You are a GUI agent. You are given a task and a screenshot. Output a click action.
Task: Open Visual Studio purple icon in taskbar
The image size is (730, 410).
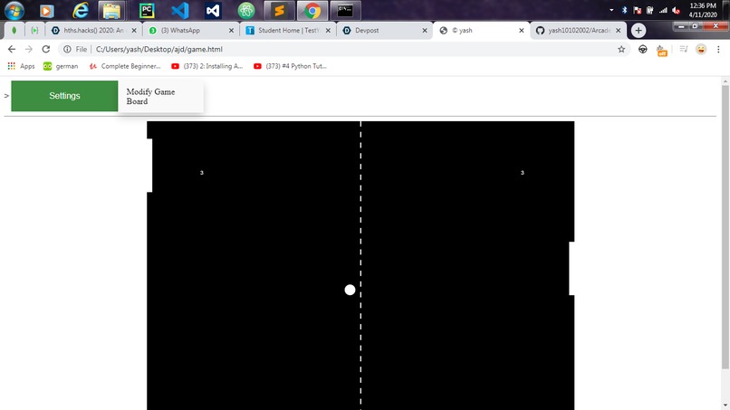coord(213,10)
